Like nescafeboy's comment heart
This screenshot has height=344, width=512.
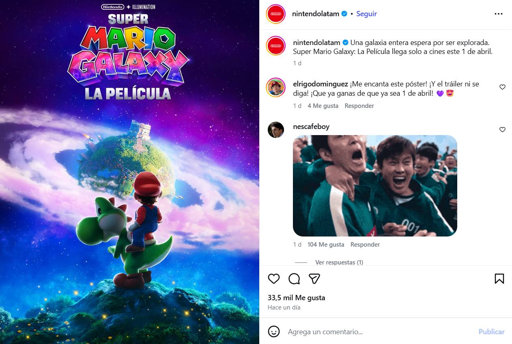click(502, 130)
